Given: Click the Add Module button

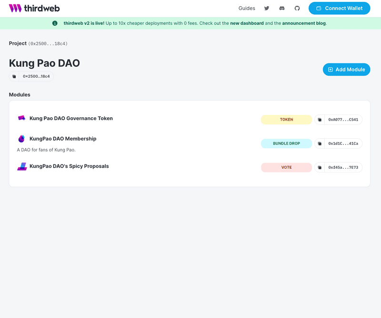Looking at the screenshot, I should pos(346,70).
